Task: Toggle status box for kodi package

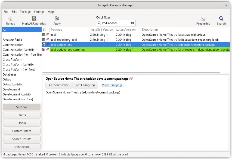Action: click(44, 35)
